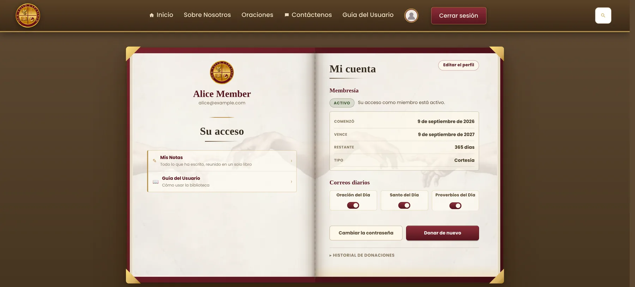Click the page's vertical scrollbar
This screenshot has width=635, height=287.
coord(632,143)
